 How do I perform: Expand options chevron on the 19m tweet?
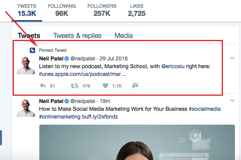coord(232,100)
